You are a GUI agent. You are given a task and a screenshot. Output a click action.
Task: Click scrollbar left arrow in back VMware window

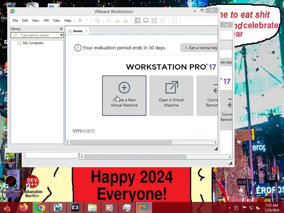tap(82, 157)
